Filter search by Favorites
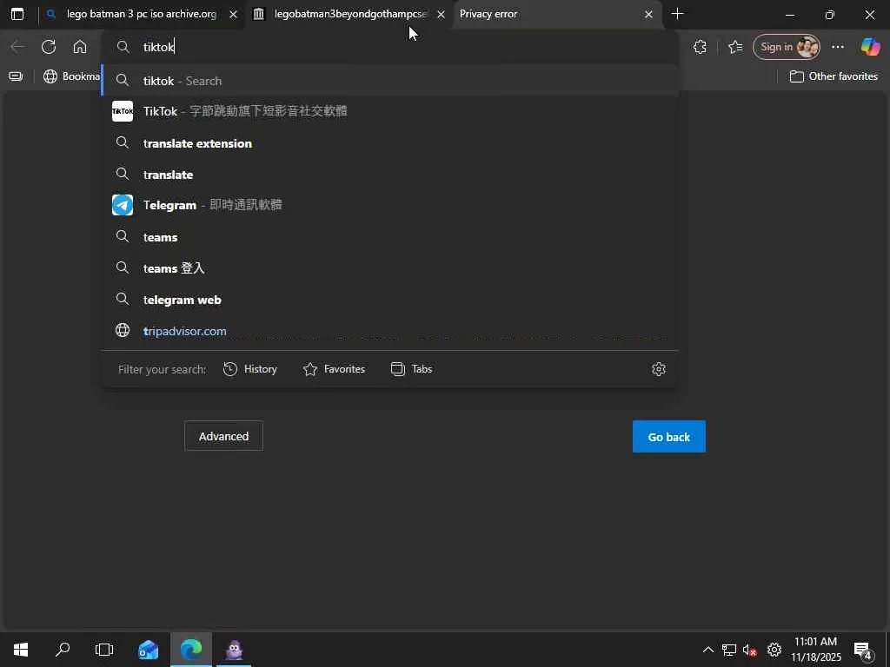The height and width of the screenshot is (667, 890). 334,369
